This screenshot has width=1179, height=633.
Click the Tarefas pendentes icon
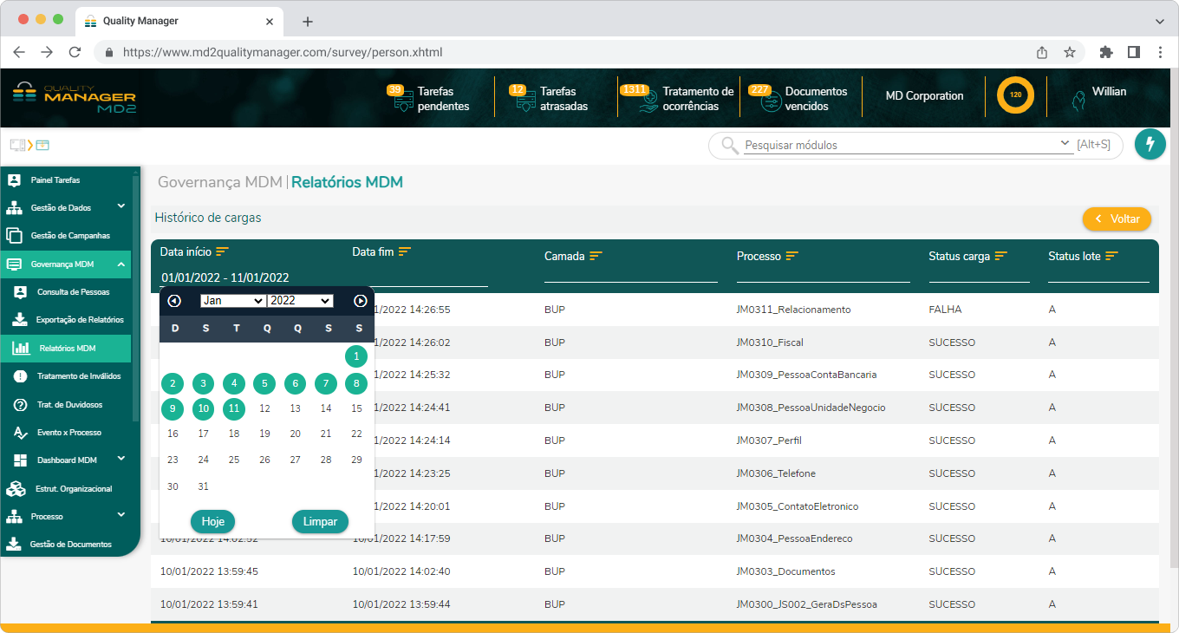point(403,101)
